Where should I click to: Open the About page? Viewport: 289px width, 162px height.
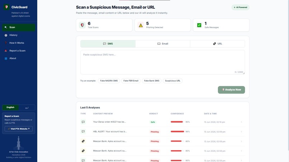click(x=19, y=58)
